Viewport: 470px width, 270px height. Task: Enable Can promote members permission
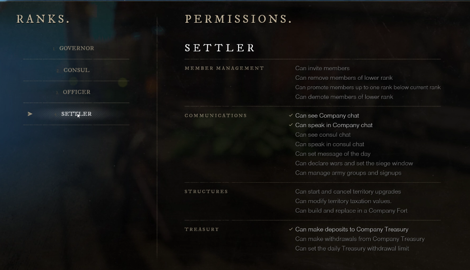click(x=368, y=87)
